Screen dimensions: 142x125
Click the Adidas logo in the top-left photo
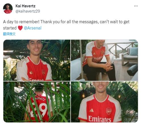[x=31, y=72]
